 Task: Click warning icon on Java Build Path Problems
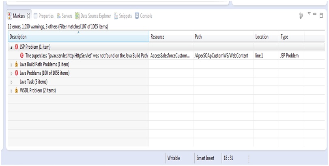[x=17, y=64]
